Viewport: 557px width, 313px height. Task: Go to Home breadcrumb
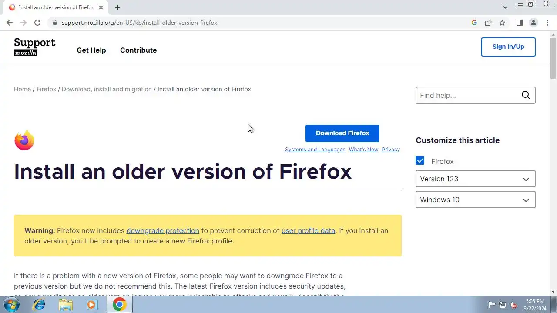22,89
